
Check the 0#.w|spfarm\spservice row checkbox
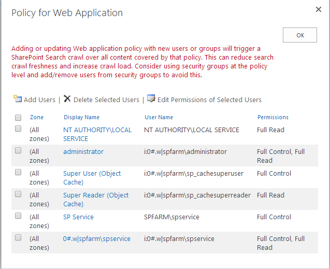18,237
